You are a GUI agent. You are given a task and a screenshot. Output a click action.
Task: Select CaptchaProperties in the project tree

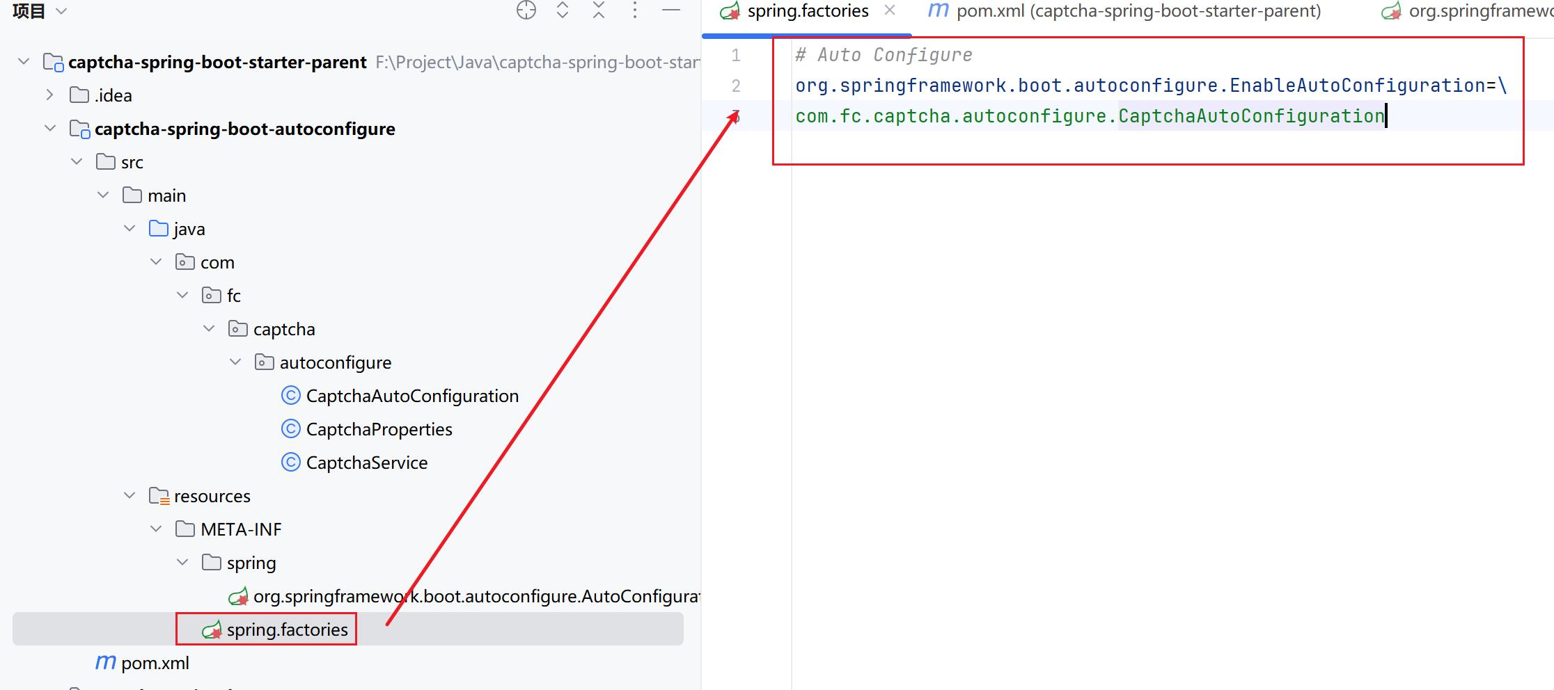[x=379, y=429]
